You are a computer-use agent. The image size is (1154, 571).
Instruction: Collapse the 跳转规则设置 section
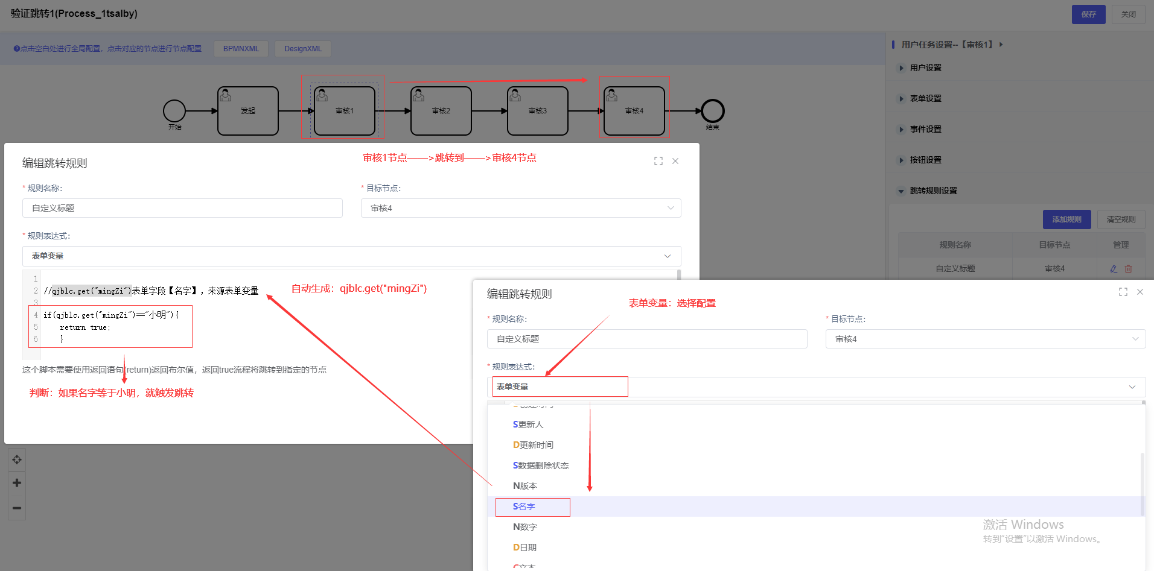tap(933, 191)
